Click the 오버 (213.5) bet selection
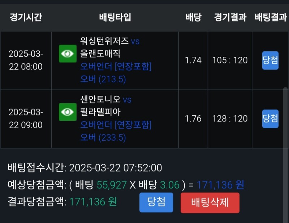The height and width of the screenshot is (223, 289). [x=103, y=80]
